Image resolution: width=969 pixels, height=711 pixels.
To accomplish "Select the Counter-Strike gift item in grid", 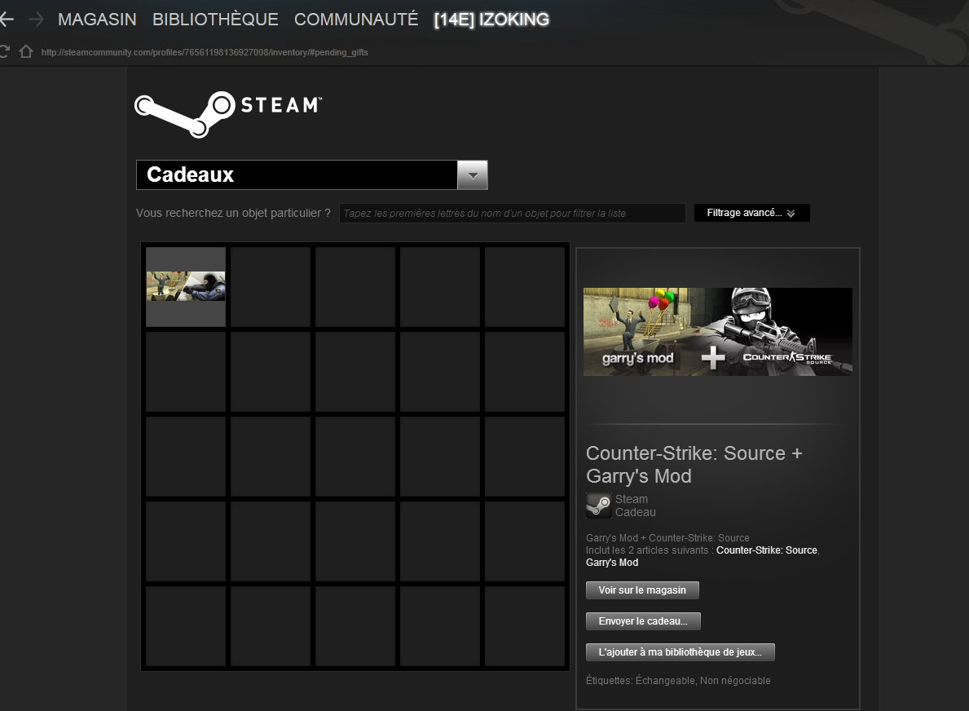I will pyautogui.click(x=185, y=287).
